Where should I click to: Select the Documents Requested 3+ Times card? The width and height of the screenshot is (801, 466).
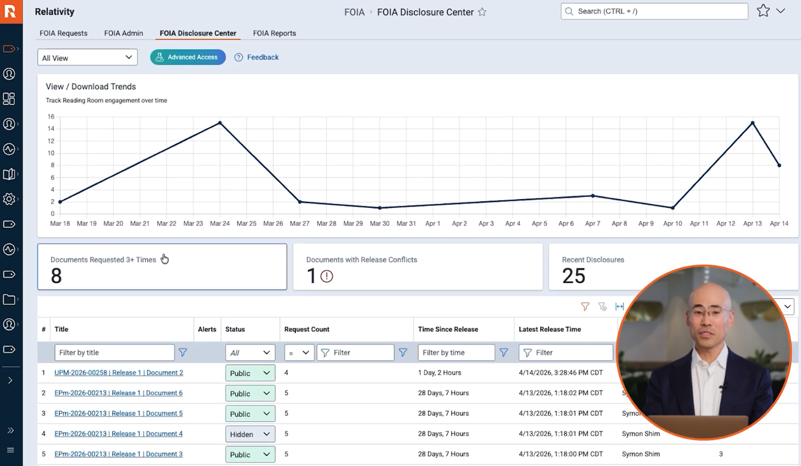pyautogui.click(x=162, y=267)
